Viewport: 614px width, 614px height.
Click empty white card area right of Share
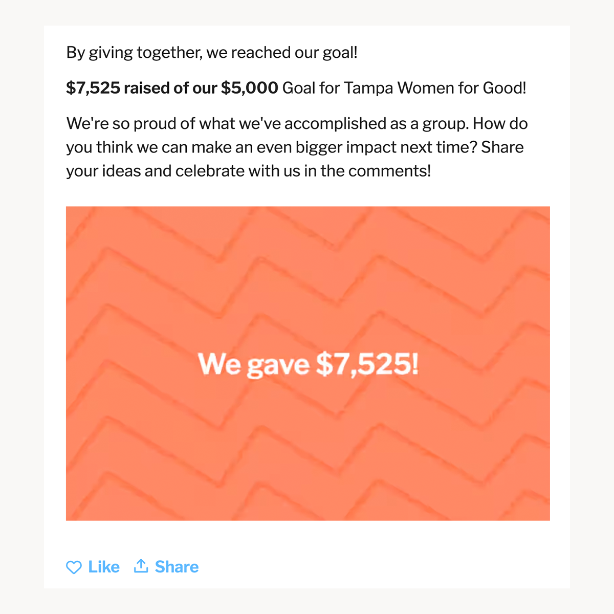click(x=384, y=567)
